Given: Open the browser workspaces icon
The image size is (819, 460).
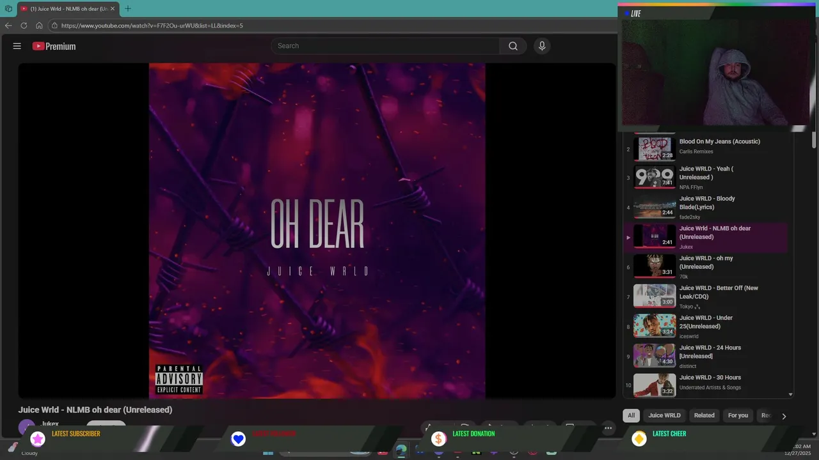Looking at the screenshot, I should (8, 9).
